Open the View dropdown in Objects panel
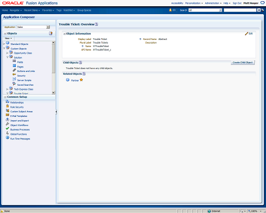266x213 pixels. (8, 38)
